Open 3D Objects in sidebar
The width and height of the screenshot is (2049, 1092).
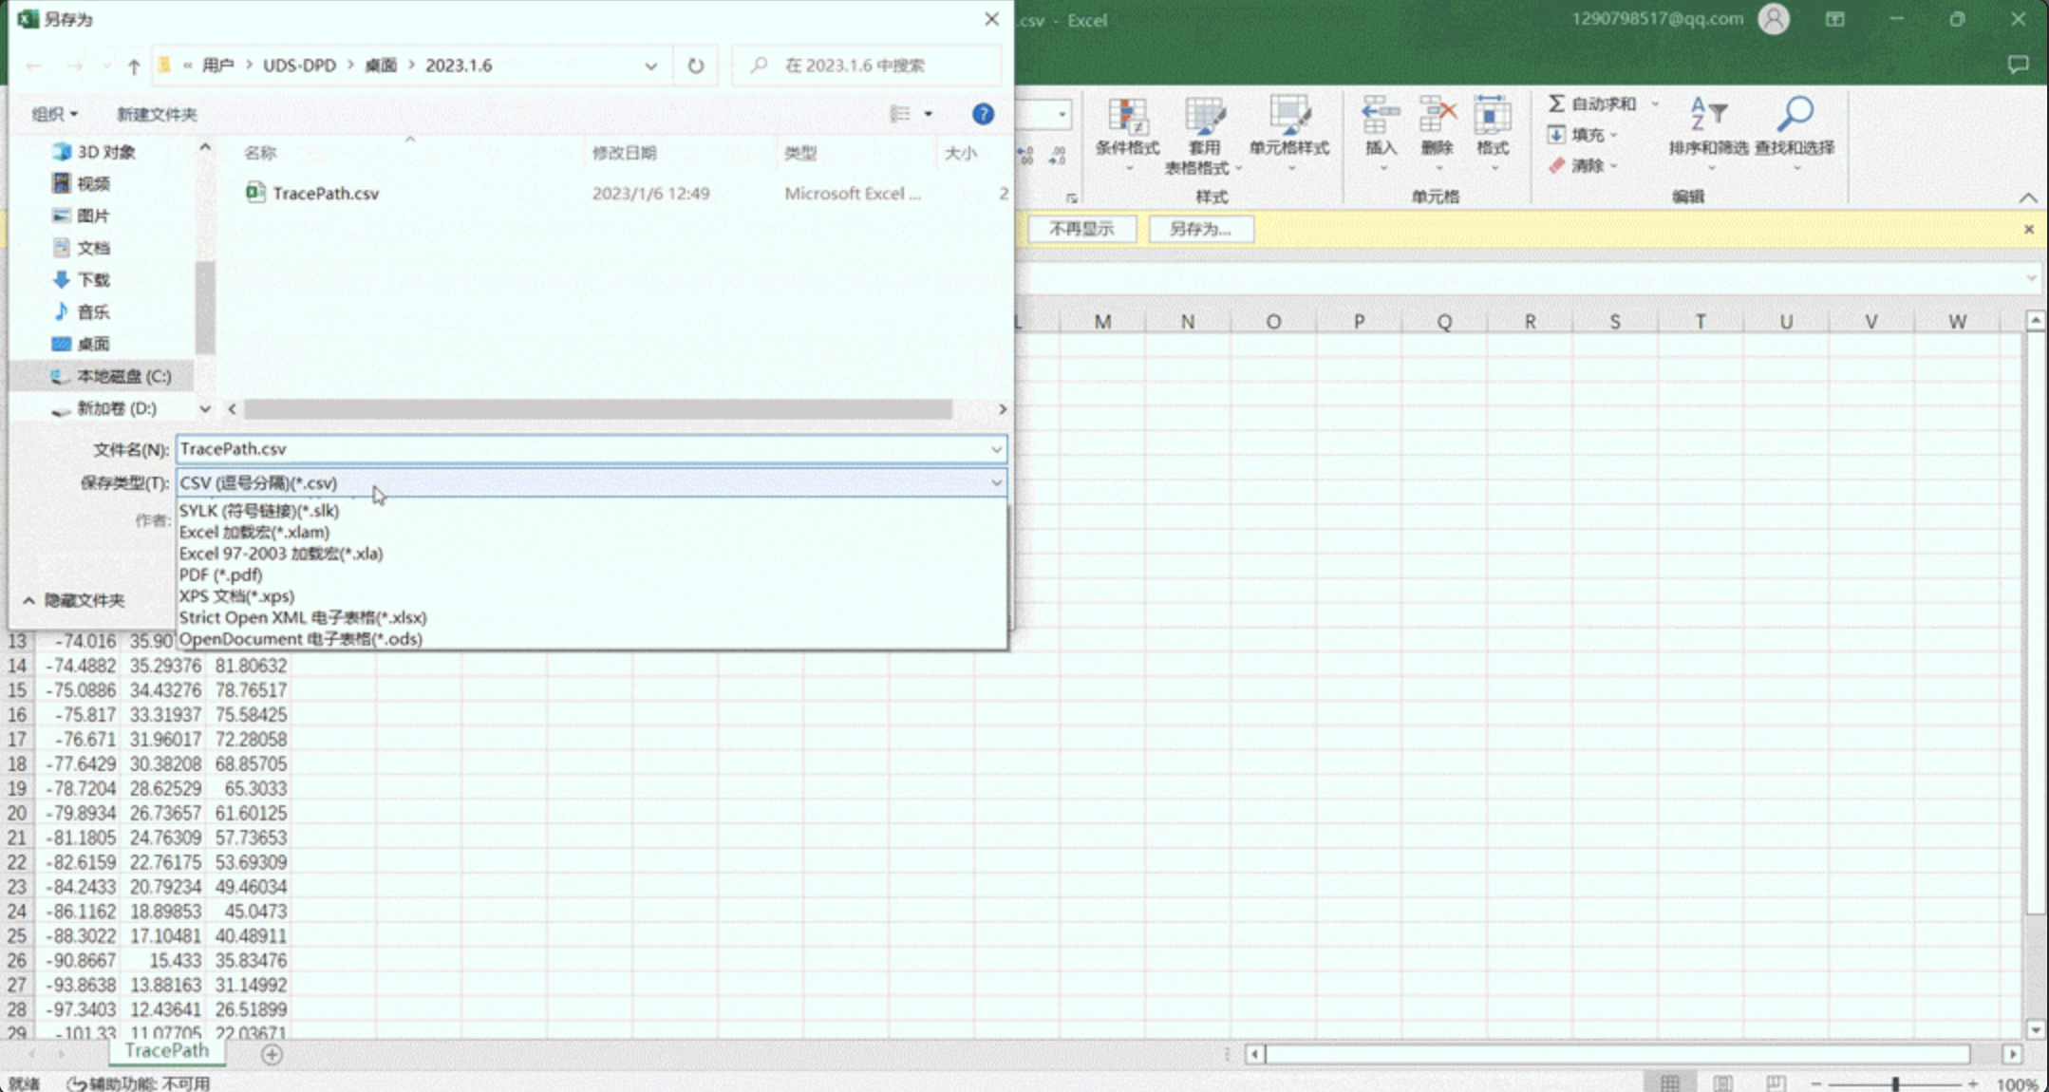coord(93,152)
